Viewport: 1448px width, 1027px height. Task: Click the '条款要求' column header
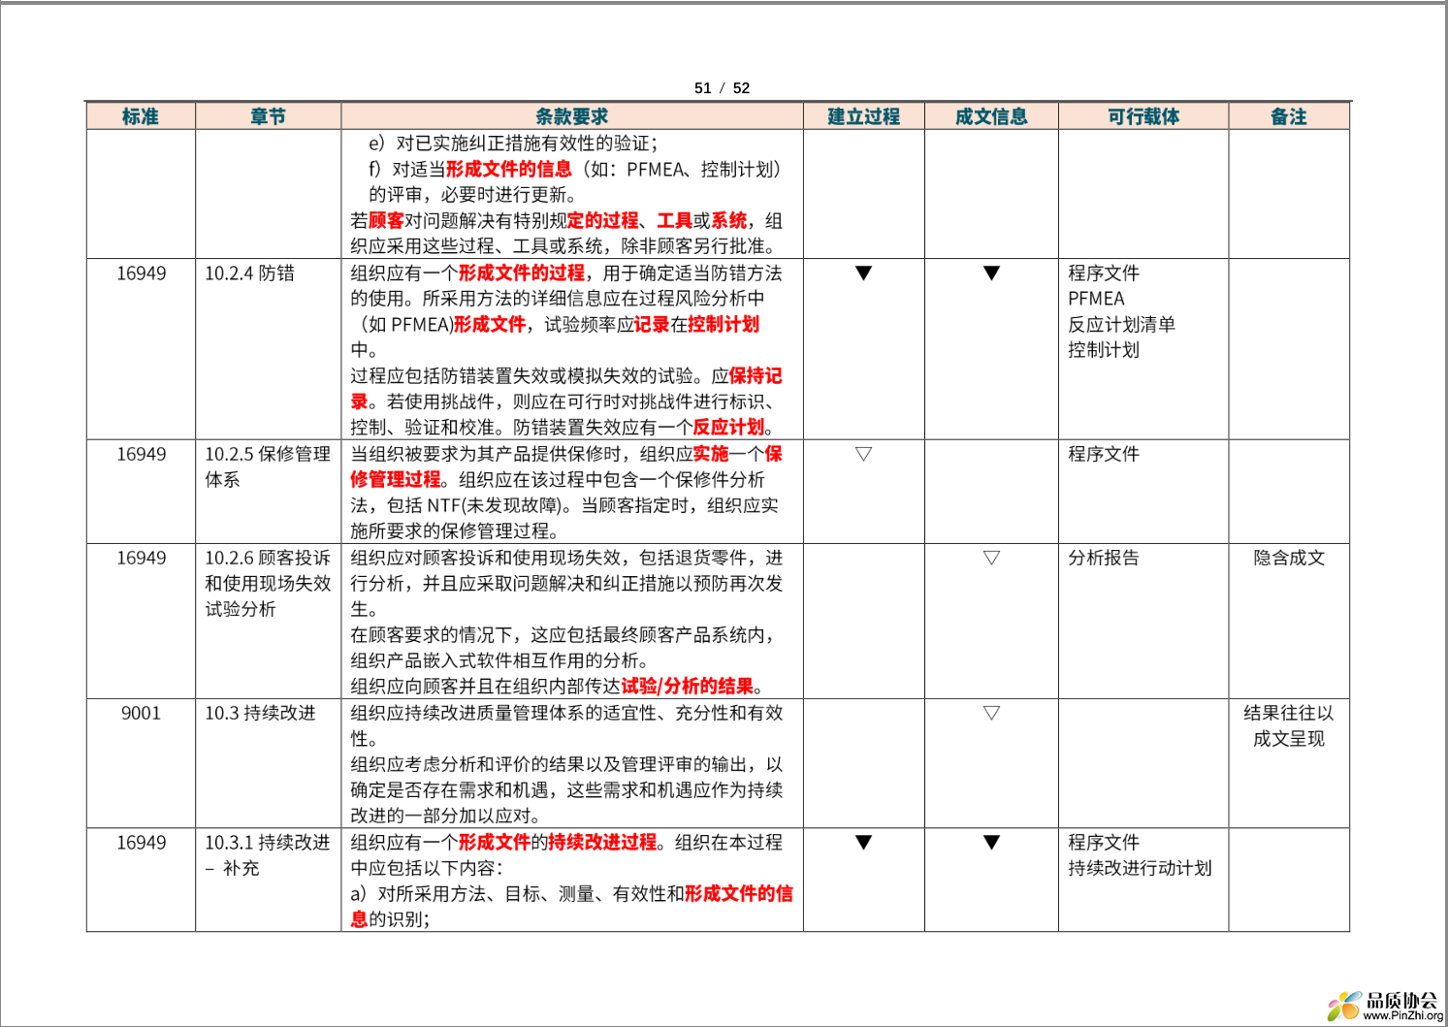572,116
